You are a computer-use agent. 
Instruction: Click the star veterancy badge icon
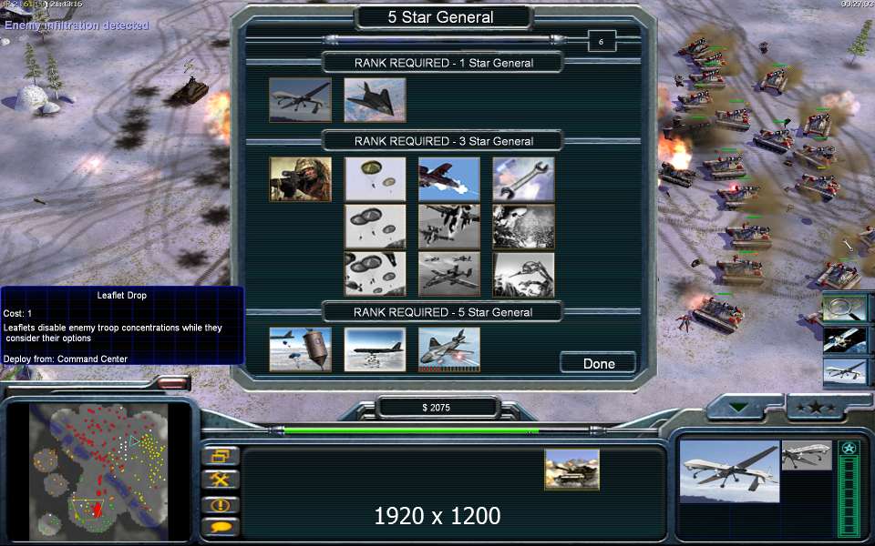tap(849, 449)
